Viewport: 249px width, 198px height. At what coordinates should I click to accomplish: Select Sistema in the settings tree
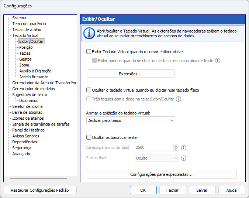click(x=19, y=18)
